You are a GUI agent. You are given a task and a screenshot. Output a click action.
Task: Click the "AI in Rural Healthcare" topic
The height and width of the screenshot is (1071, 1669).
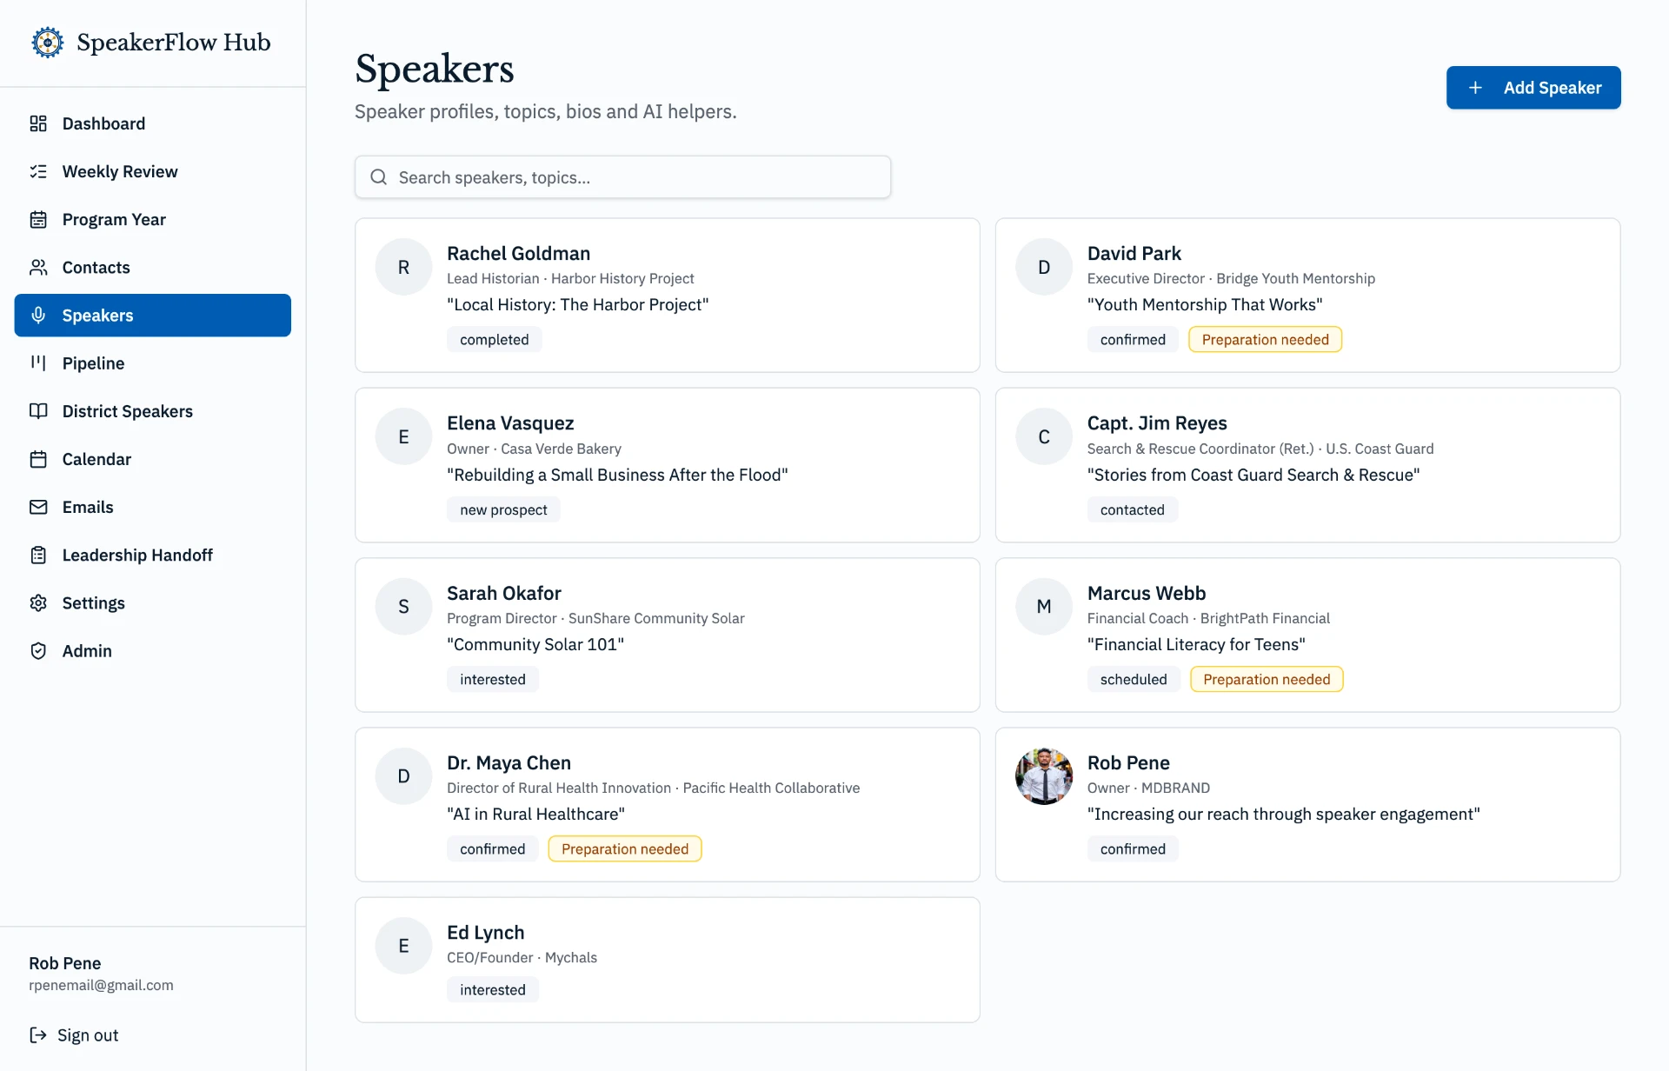535,814
